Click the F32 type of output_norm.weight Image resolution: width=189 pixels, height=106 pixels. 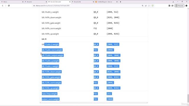[x=95, y=99]
